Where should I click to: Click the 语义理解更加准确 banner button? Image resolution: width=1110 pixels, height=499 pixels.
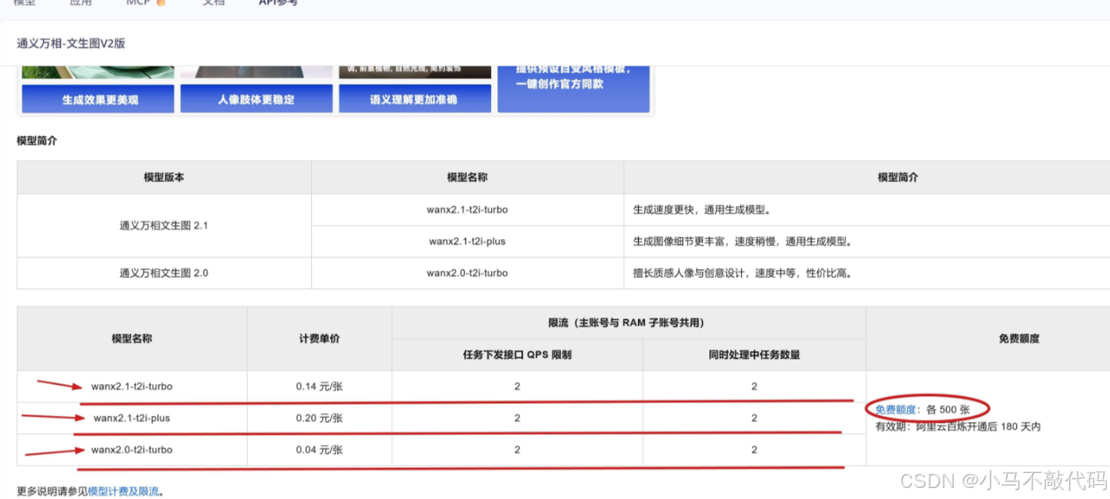pyautogui.click(x=415, y=98)
